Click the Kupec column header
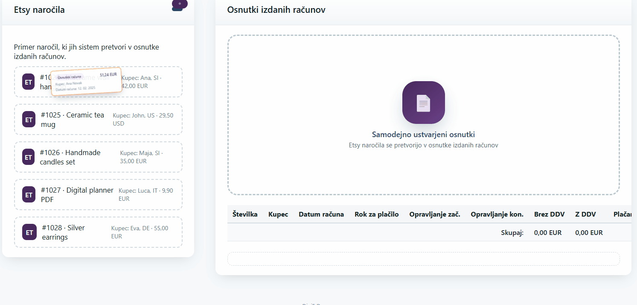This screenshot has width=637, height=305. pos(278,214)
